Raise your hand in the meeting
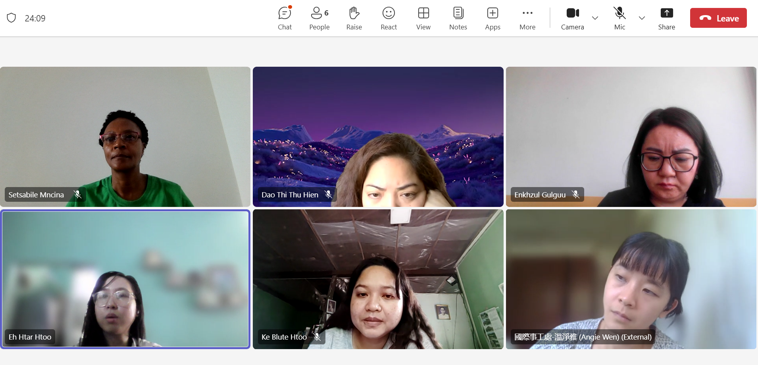758x365 pixels. click(354, 18)
